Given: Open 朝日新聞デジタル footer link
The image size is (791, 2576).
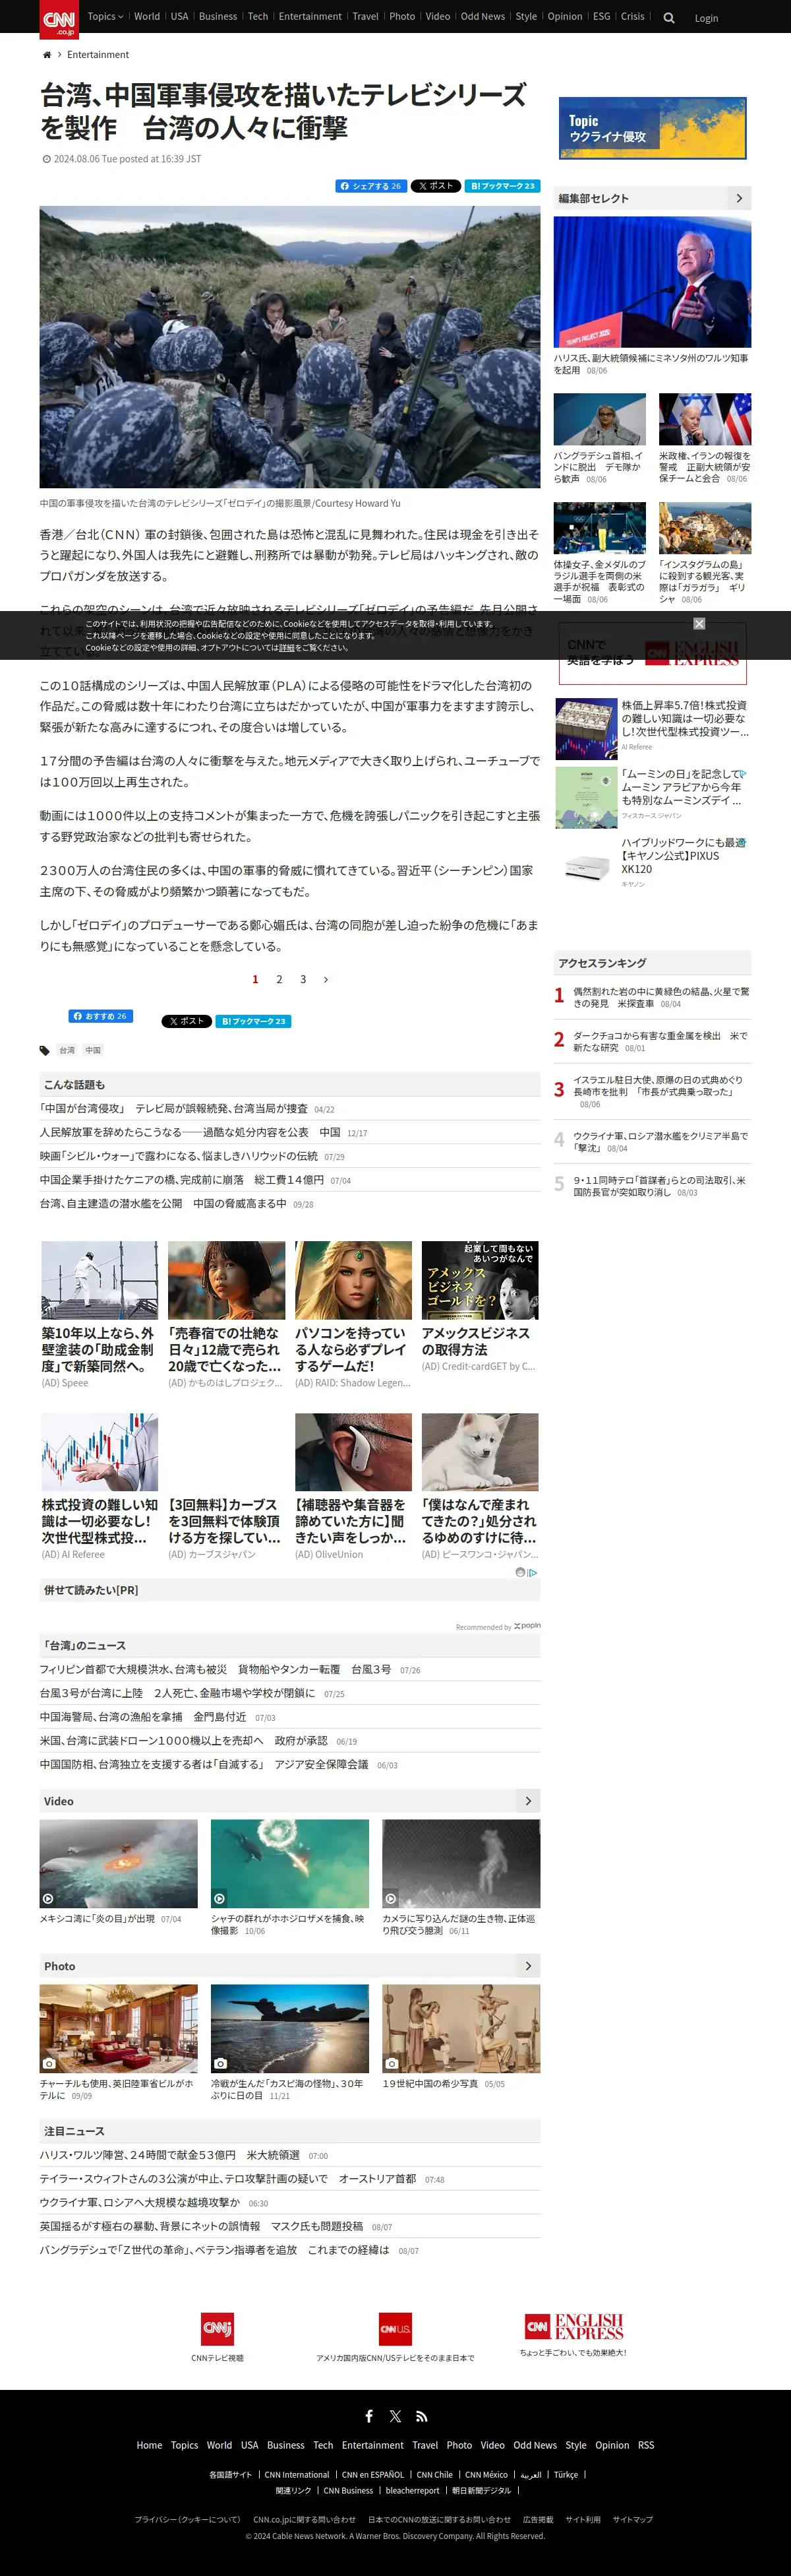Looking at the screenshot, I should [x=481, y=2491].
